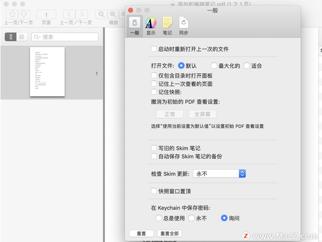Click the 重置 button
Viewport: 322px width, 242px height.
pyautogui.click(x=141, y=234)
